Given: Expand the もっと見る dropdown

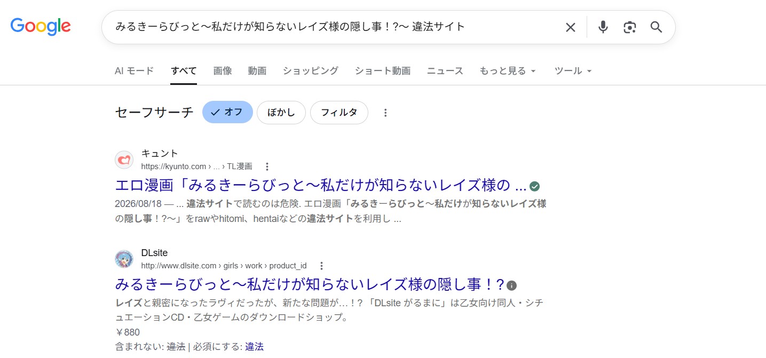Looking at the screenshot, I should tap(508, 71).
